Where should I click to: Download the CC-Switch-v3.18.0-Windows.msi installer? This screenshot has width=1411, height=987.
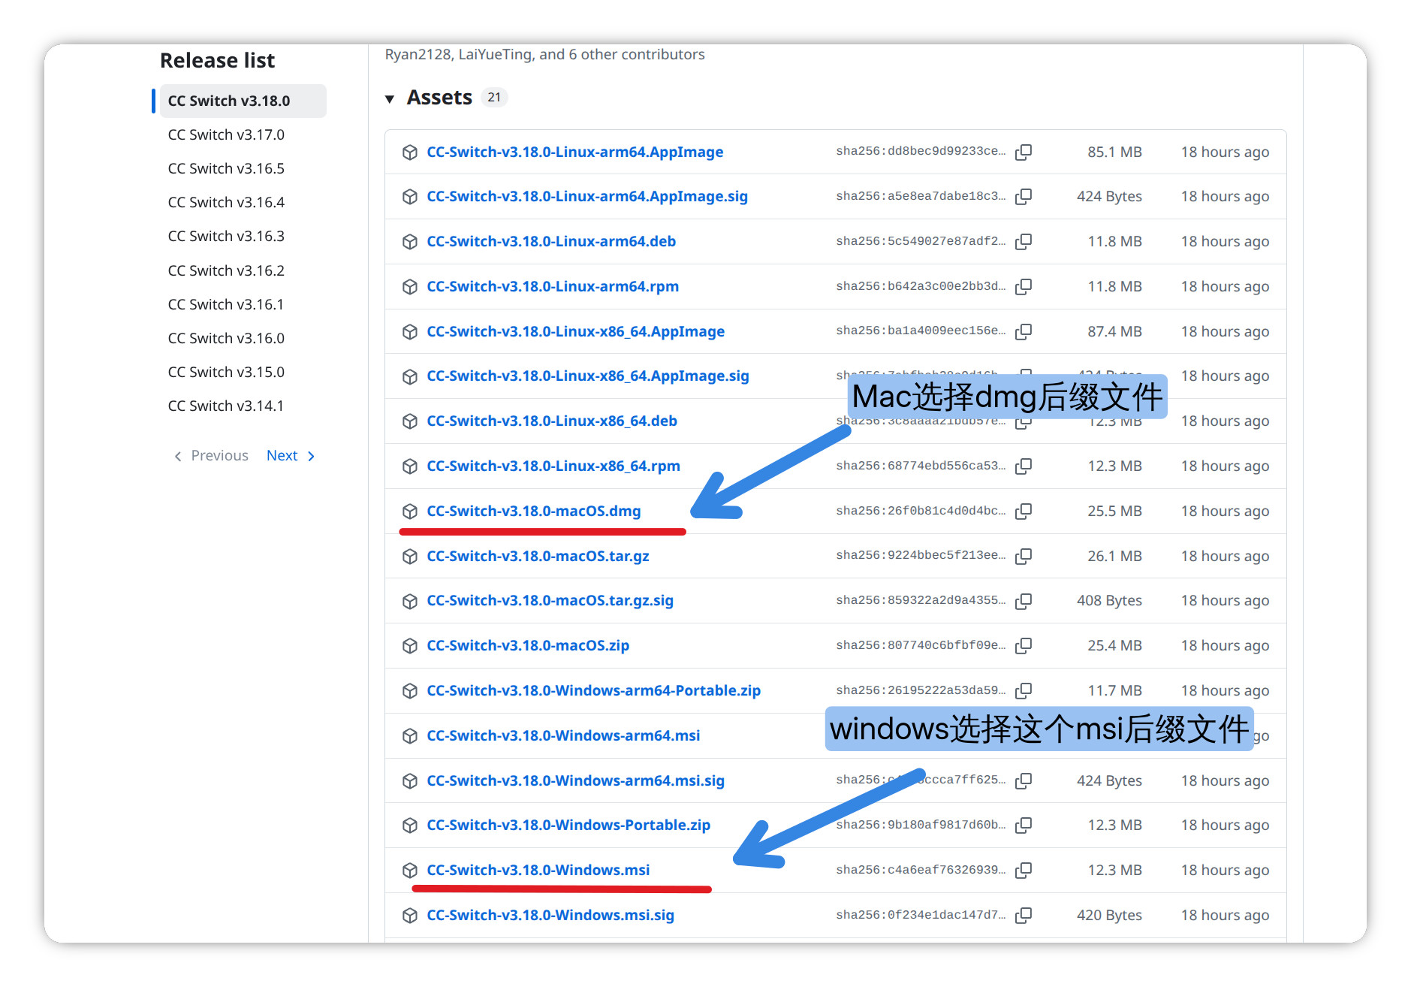pyautogui.click(x=538, y=870)
